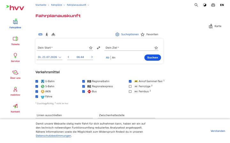Toggle the high-contrast mode icon
This screenshot has width=230, height=143.
(205, 5)
